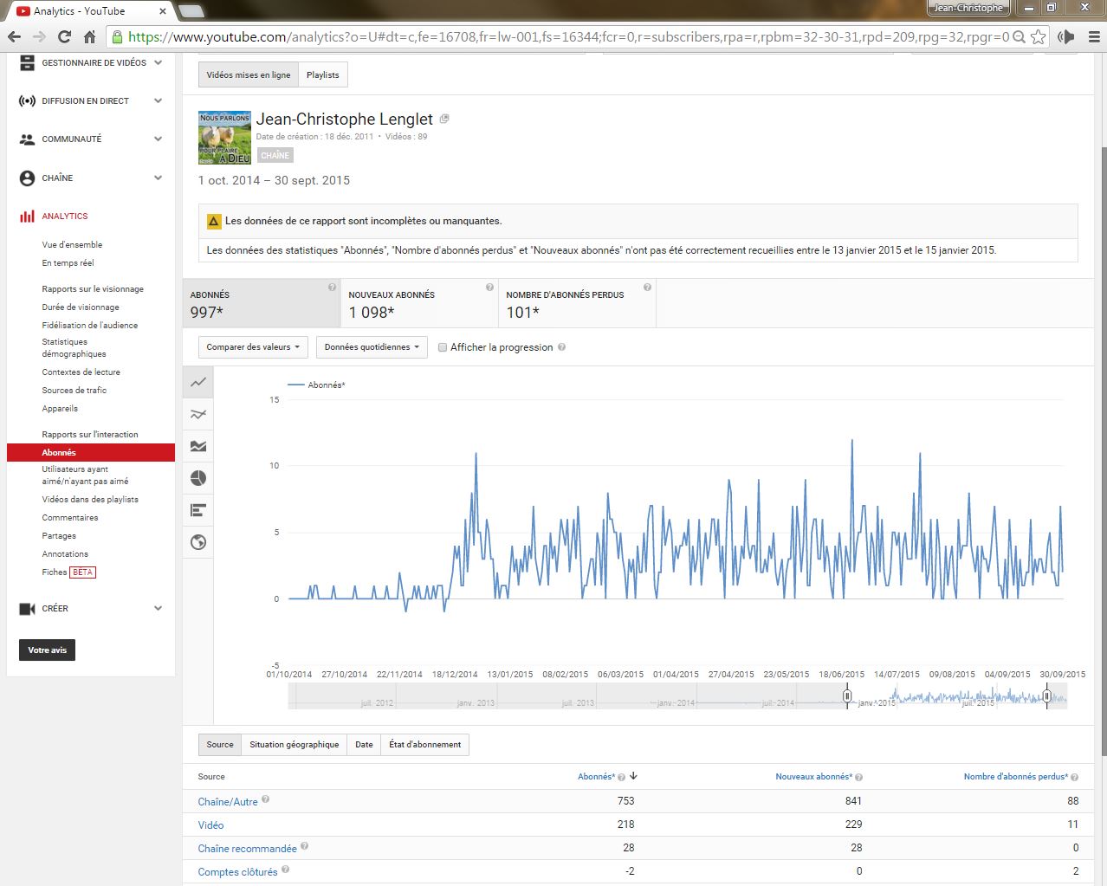The image size is (1107, 886).
Task: Open help for Abonnés metric card
Action: pyautogui.click(x=332, y=288)
